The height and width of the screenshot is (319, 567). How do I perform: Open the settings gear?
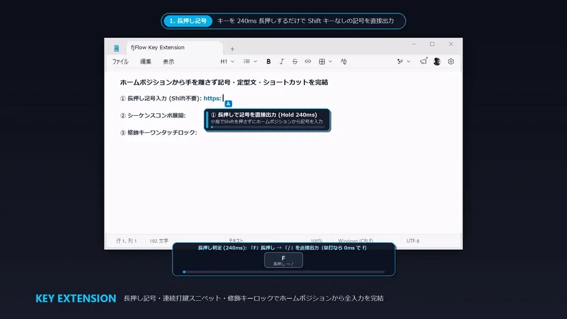[451, 61]
